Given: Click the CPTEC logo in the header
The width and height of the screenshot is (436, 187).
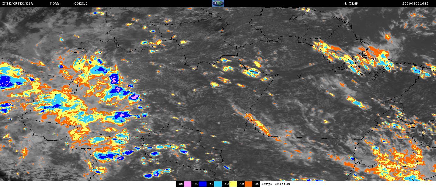Looking at the screenshot, I should point(218,3).
